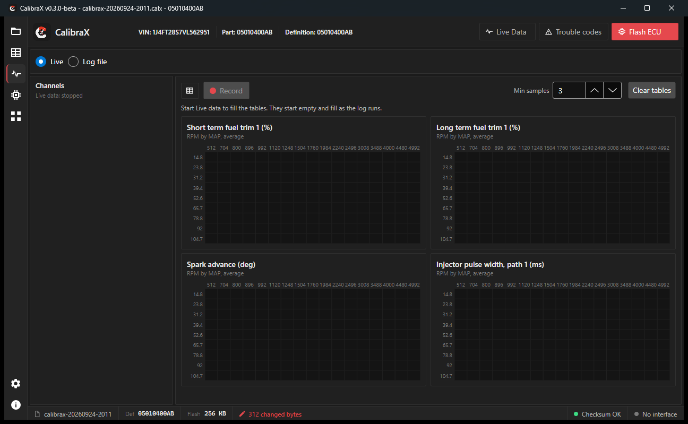Click Part: 05010400AB in header
Screen dimensions: 688x424
pyautogui.click(x=247, y=32)
